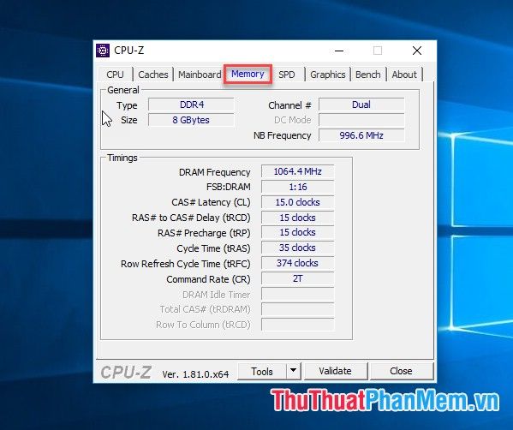Go to the Bench tab

[368, 75]
